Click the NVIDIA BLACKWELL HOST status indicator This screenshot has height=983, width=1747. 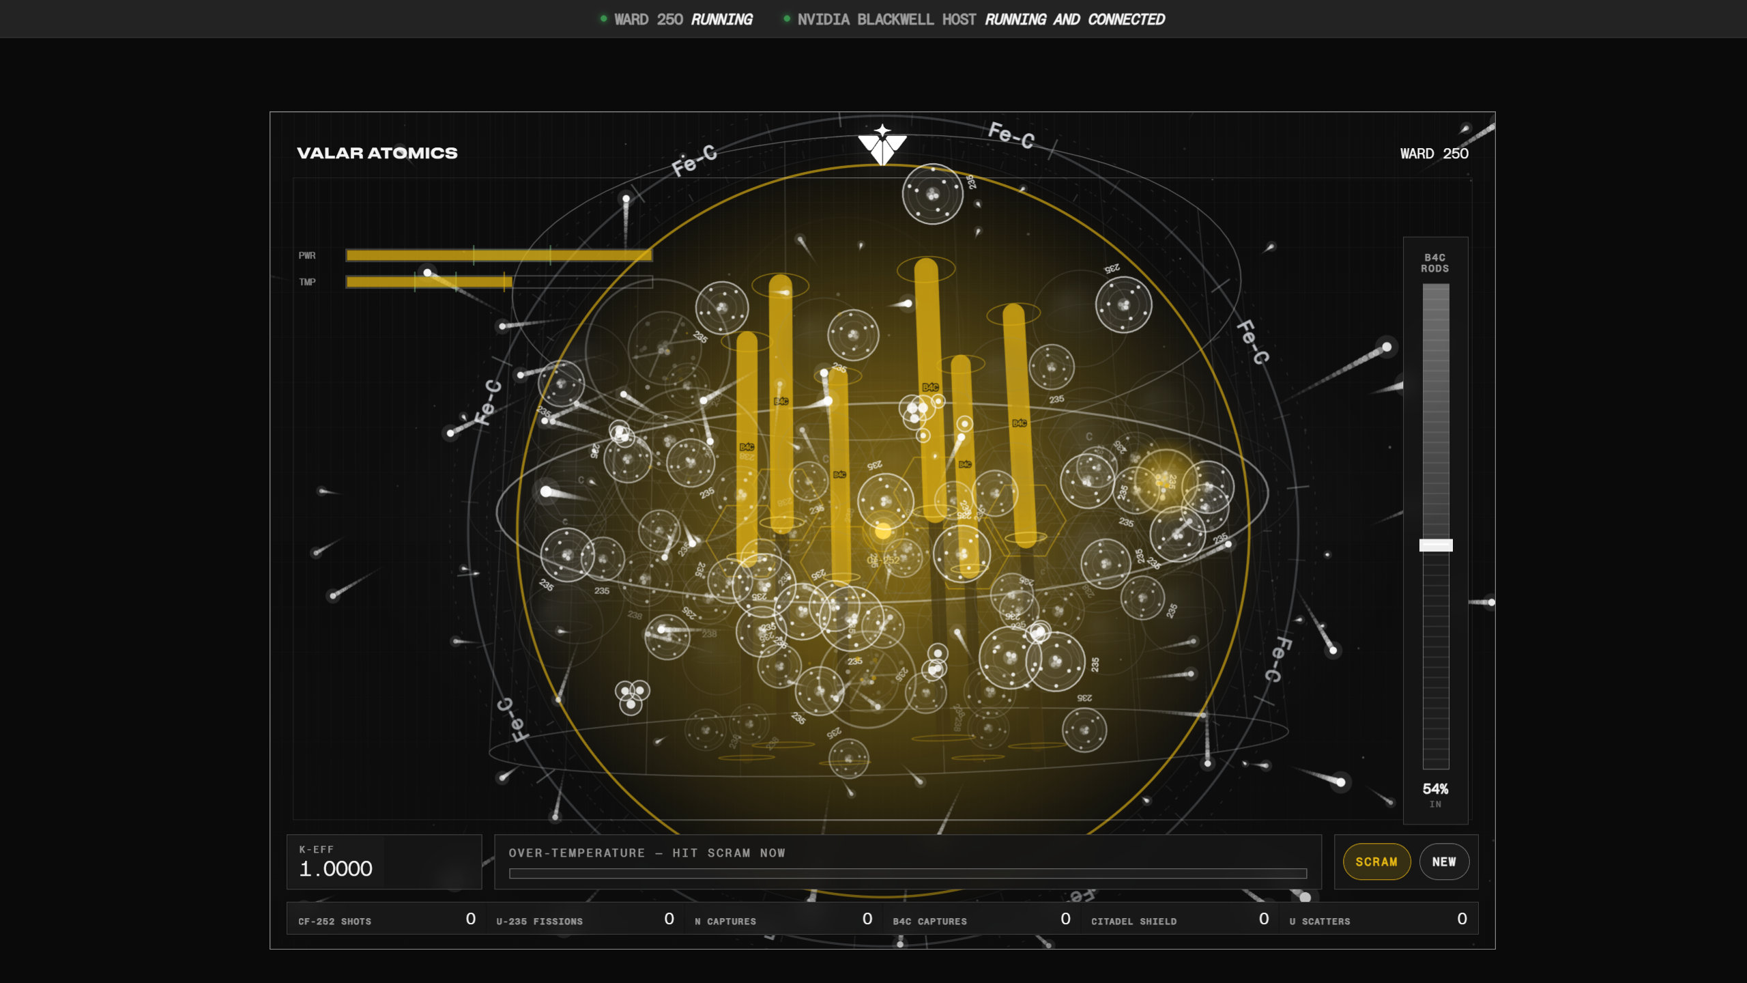point(974,19)
